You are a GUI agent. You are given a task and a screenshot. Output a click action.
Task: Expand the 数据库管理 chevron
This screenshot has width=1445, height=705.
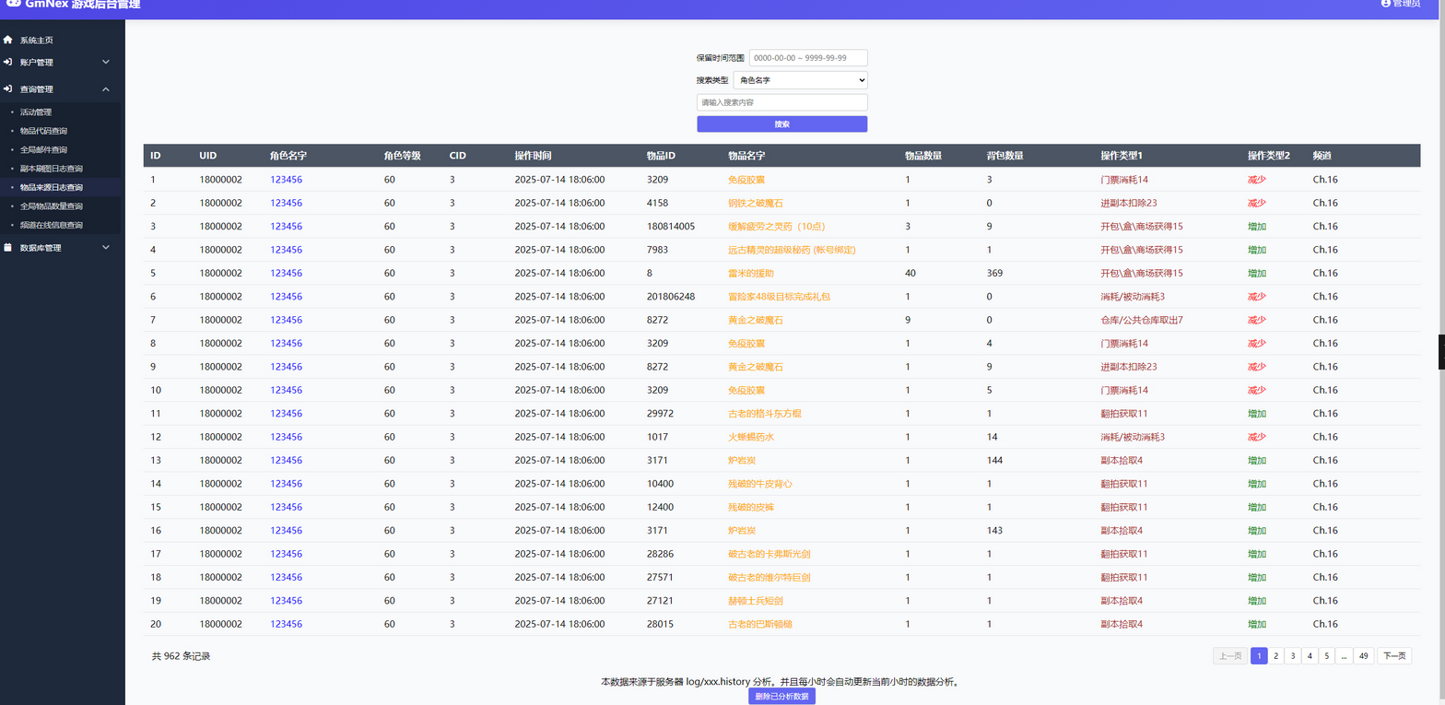[106, 247]
